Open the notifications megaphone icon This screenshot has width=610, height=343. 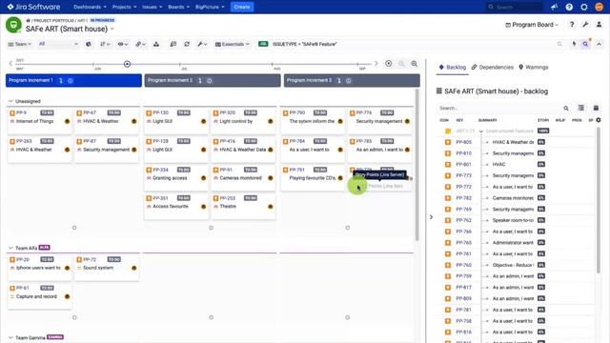click(554, 7)
